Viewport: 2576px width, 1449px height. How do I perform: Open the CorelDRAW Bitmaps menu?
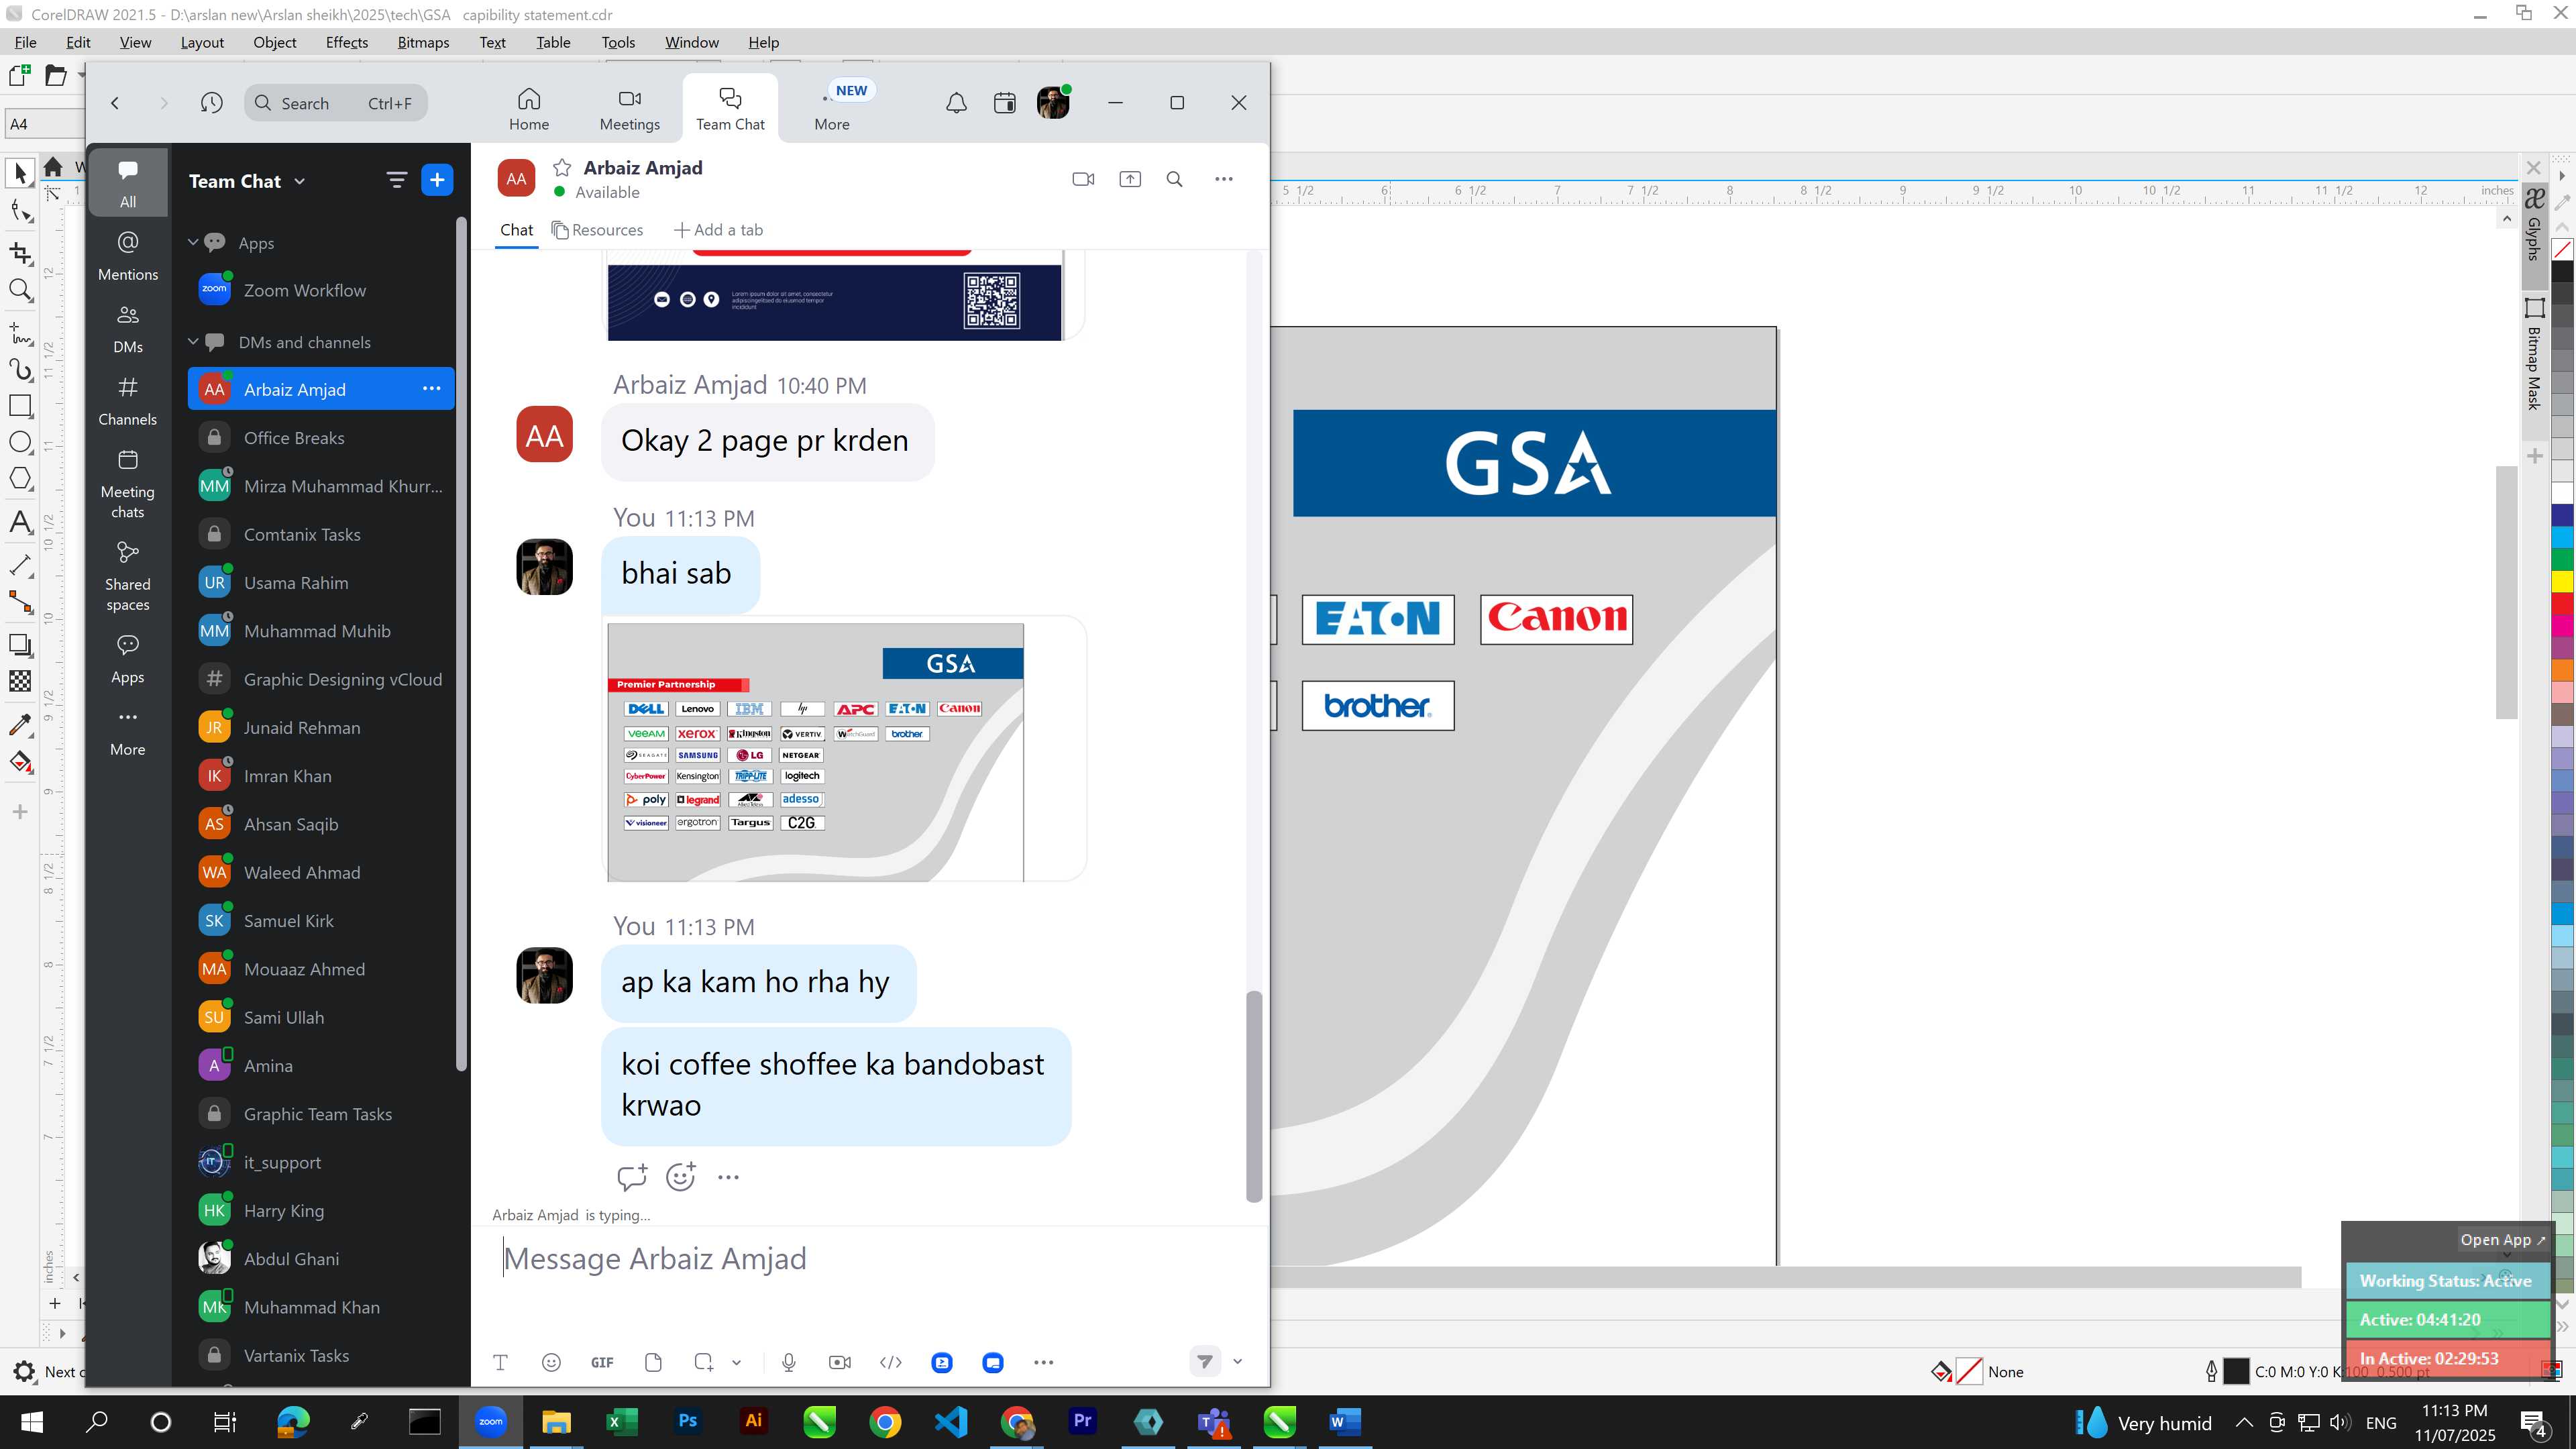tap(423, 42)
